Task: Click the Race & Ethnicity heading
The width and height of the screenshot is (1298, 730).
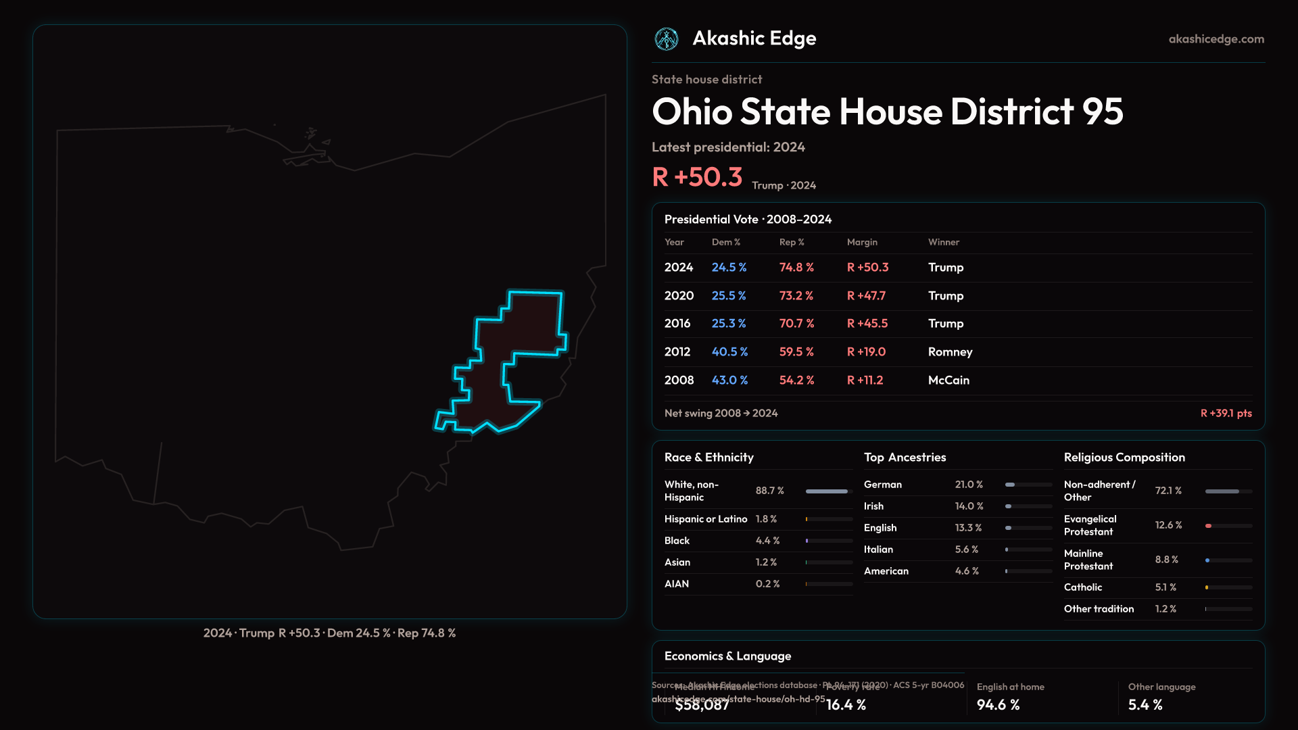Action: click(x=708, y=458)
